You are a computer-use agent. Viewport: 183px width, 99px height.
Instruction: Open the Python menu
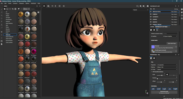click(x=27, y=3)
